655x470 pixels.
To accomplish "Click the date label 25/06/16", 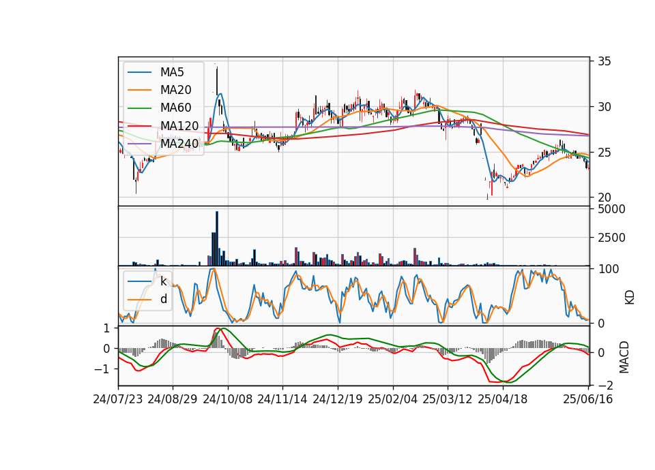I will tap(587, 399).
